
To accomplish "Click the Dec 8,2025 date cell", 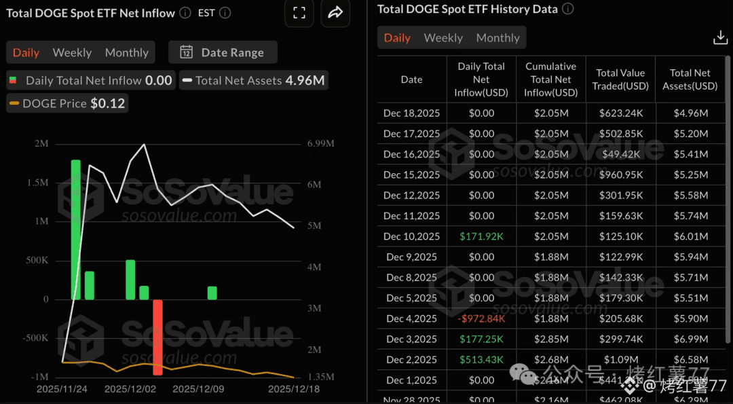I will click(412, 278).
